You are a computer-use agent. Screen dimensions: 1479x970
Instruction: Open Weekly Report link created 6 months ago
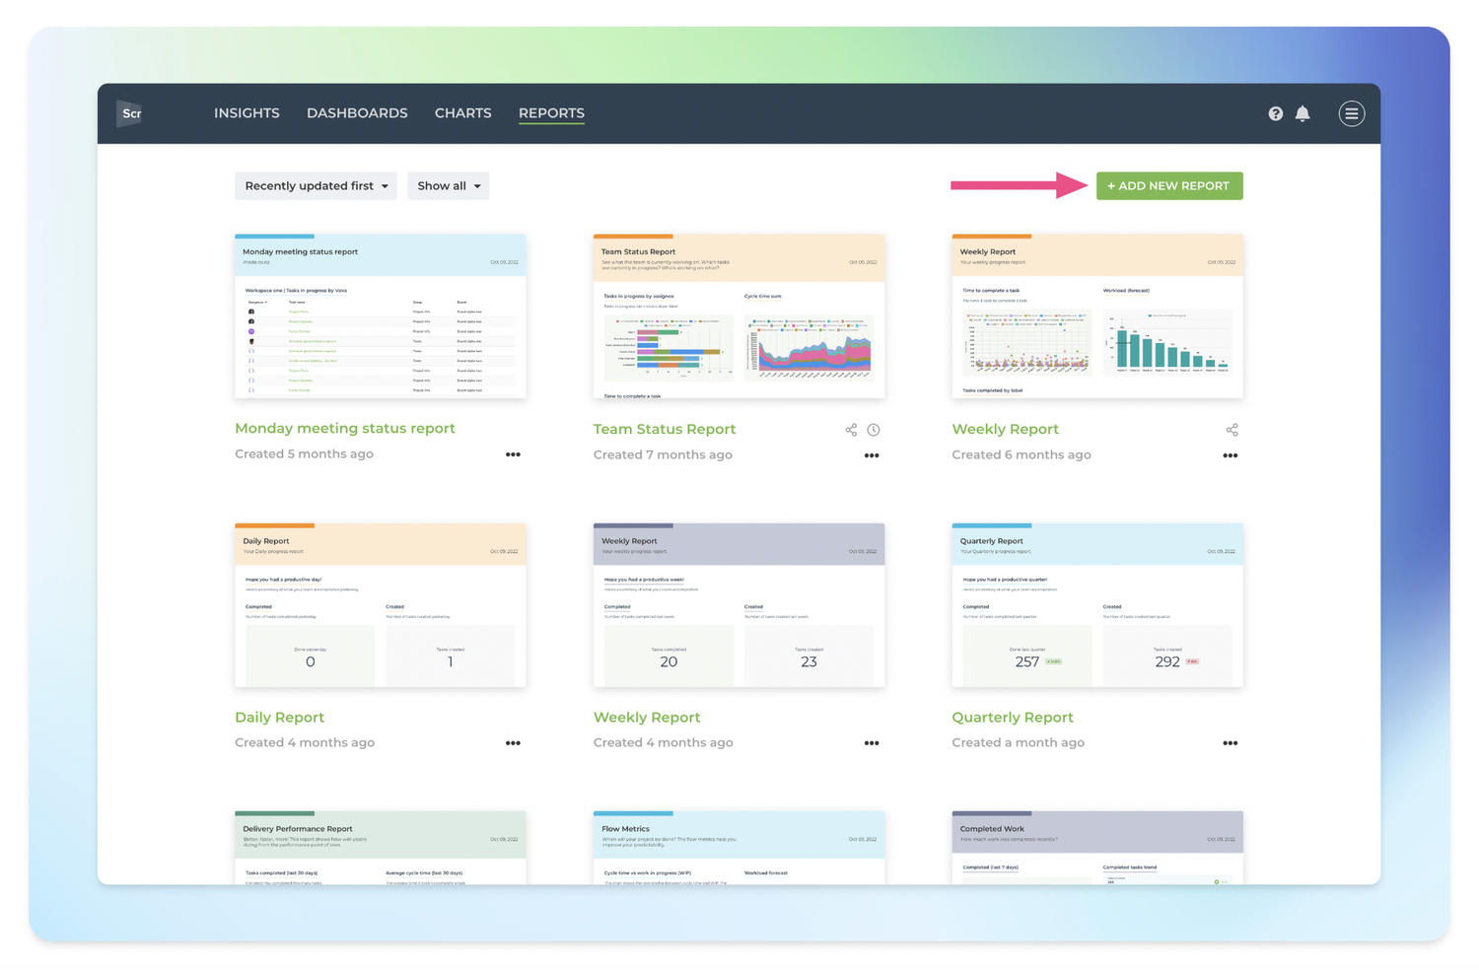(1005, 429)
